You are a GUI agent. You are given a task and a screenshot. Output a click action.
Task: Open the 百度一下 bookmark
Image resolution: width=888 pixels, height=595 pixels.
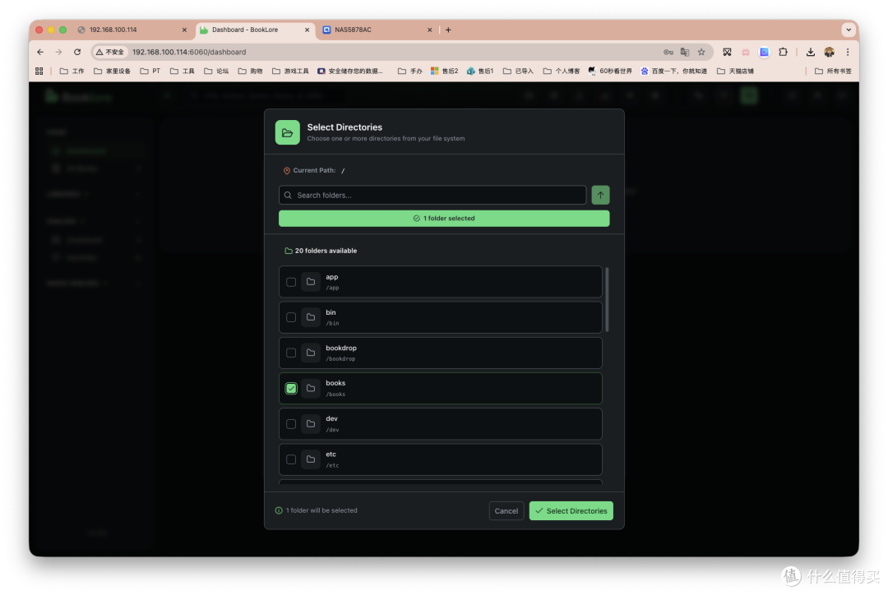coord(674,71)
